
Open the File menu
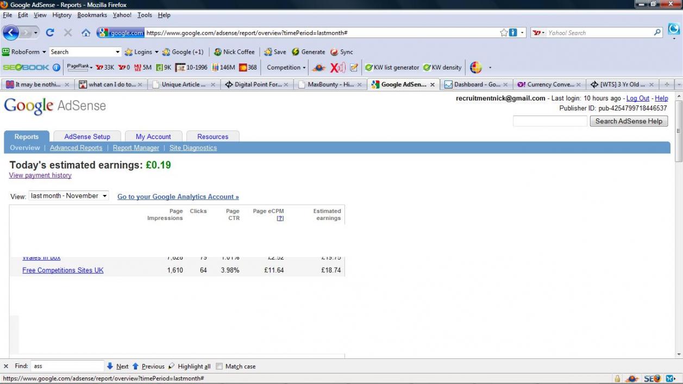point(8,15)
